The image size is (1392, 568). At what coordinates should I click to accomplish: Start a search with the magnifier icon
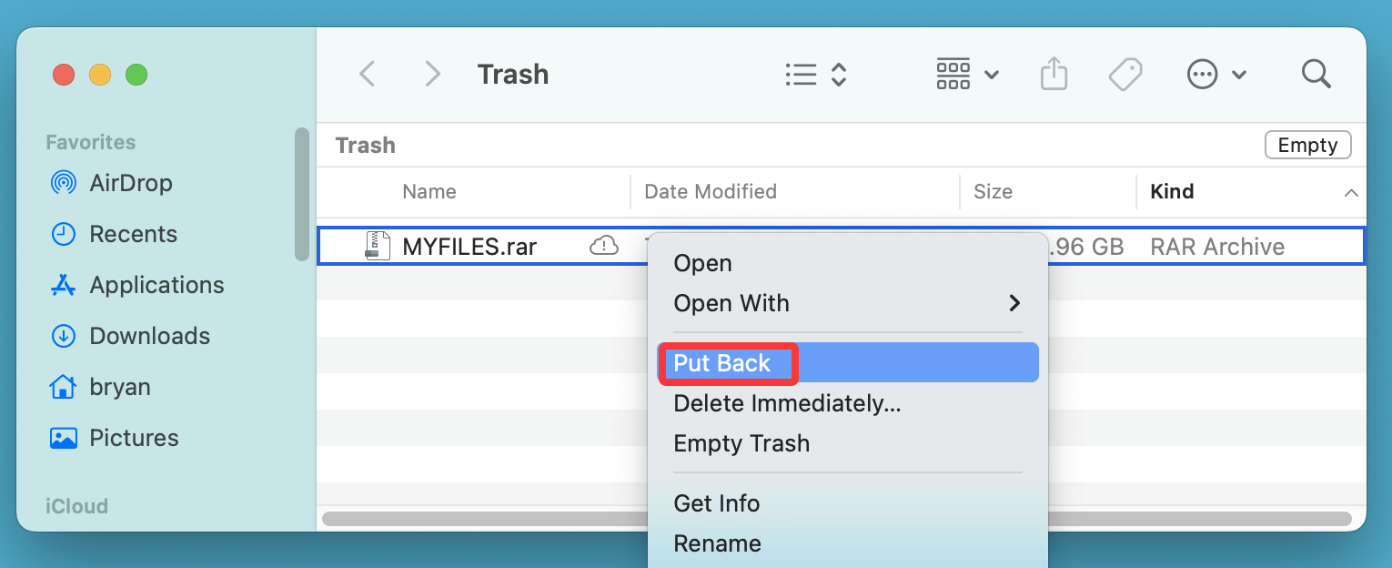point(1316,74)
